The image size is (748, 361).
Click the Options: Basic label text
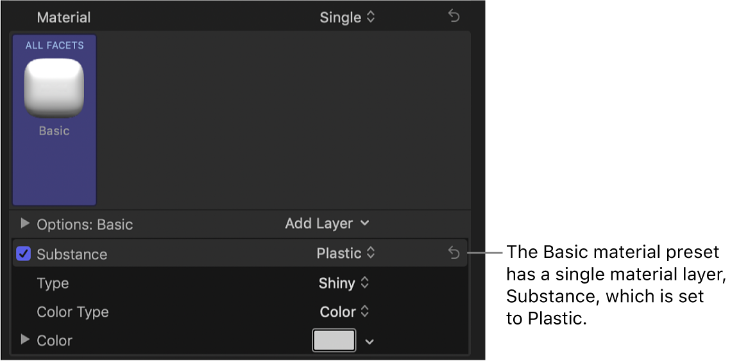click(x=85, y=225)
